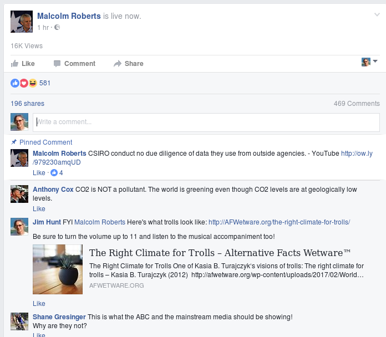The image size is (386, 337).
Task: Click the Like thumbs-up button on the post
Action: 23,63
